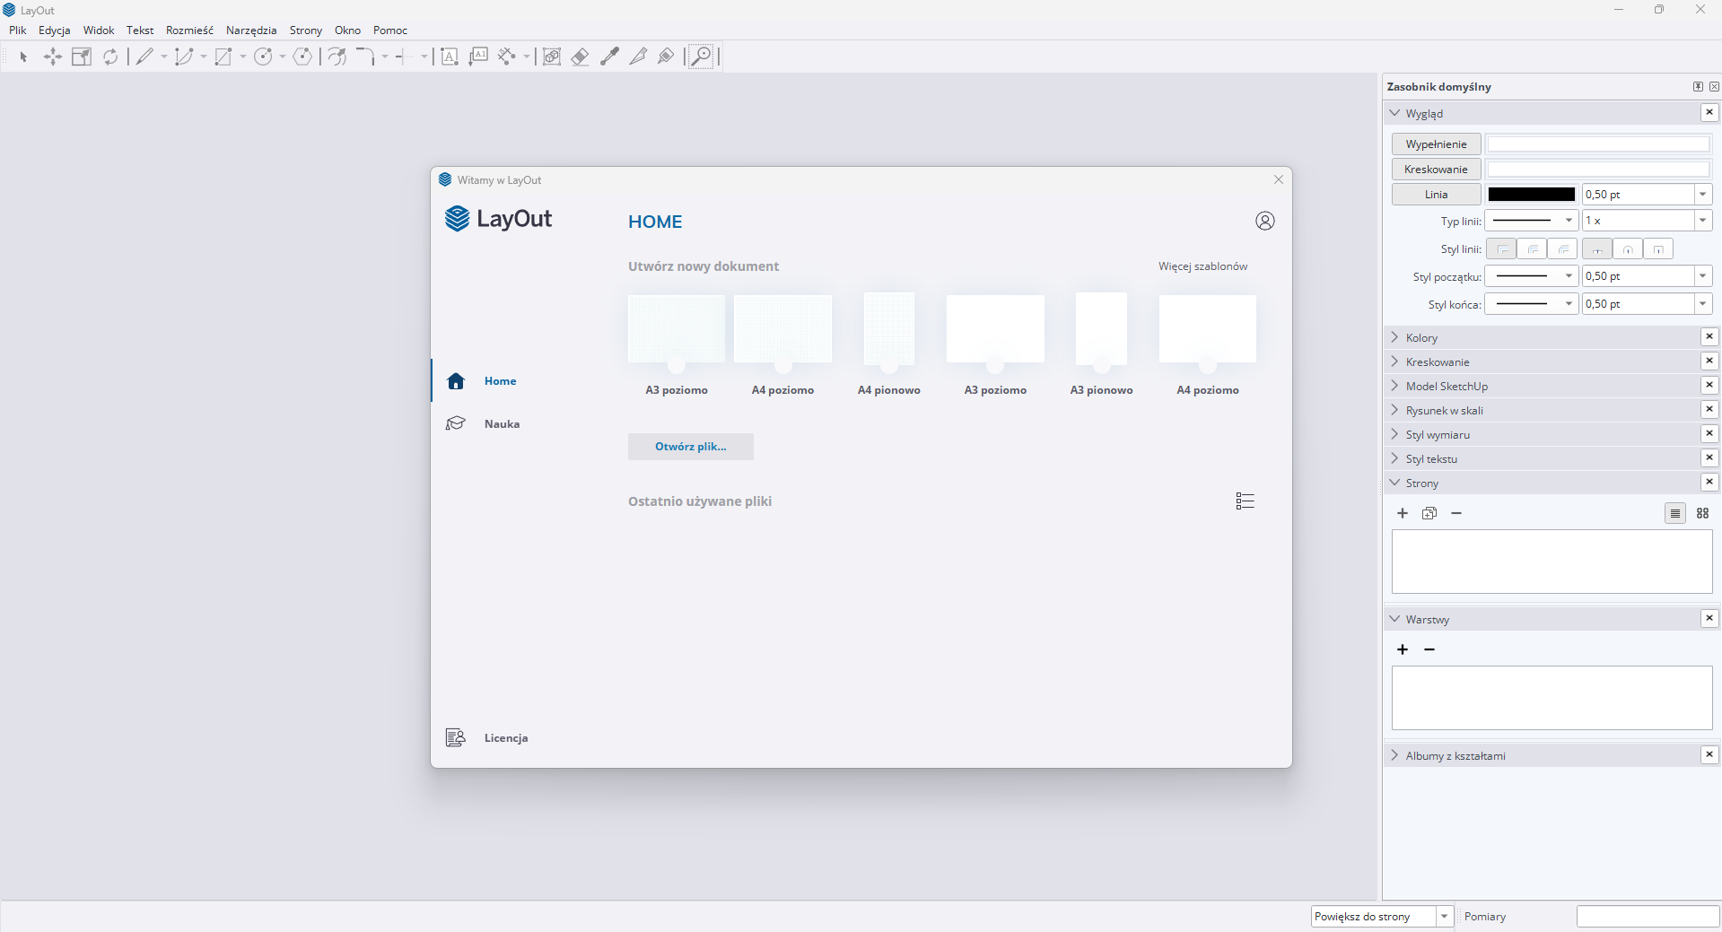Select the Polygon drawing tool
This screenshot has width=1722, height=932.
tap(302, 57)
